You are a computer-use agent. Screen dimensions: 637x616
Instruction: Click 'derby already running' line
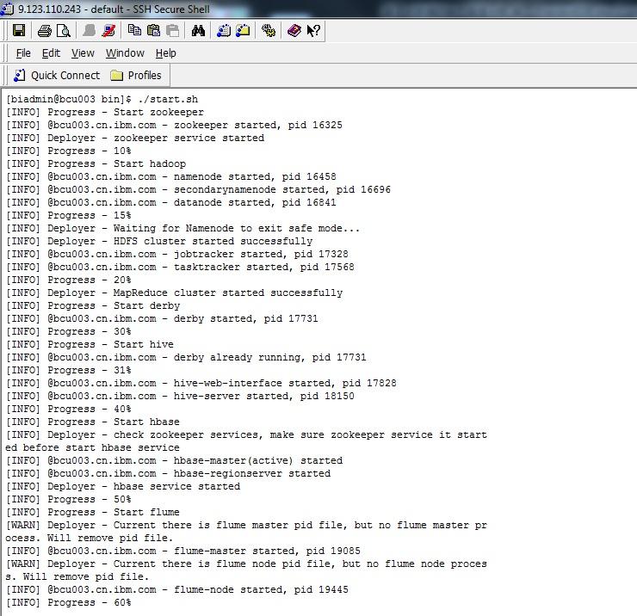click(x=186, y=357)
